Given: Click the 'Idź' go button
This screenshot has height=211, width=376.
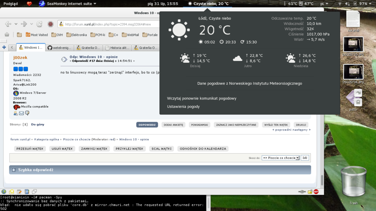Looking at the screenshot, I should [305, 158].
